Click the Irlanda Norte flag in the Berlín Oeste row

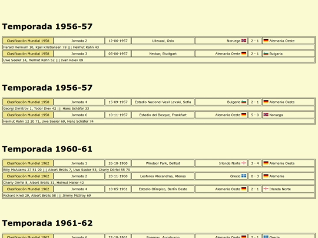tap(266, 189)
